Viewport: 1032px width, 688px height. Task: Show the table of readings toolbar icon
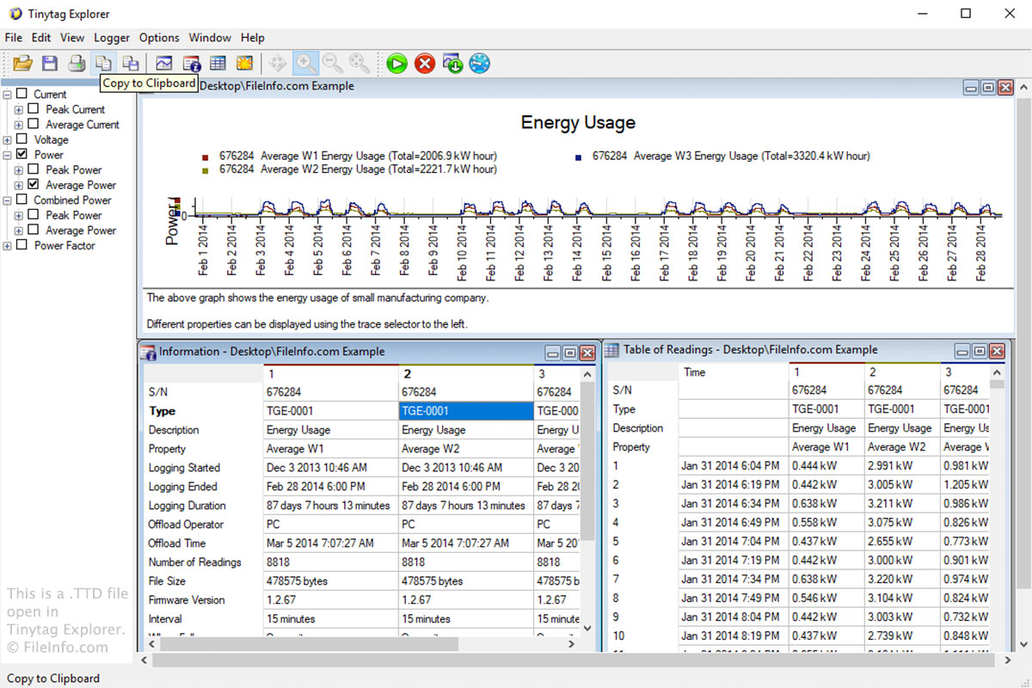(x=218, y=63)
